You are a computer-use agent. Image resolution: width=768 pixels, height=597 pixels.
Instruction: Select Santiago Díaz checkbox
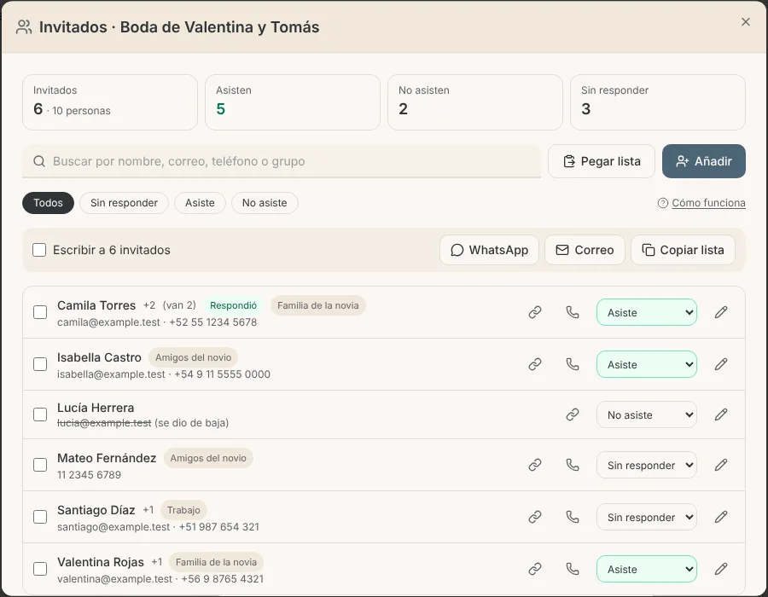(x=40, y=517)
